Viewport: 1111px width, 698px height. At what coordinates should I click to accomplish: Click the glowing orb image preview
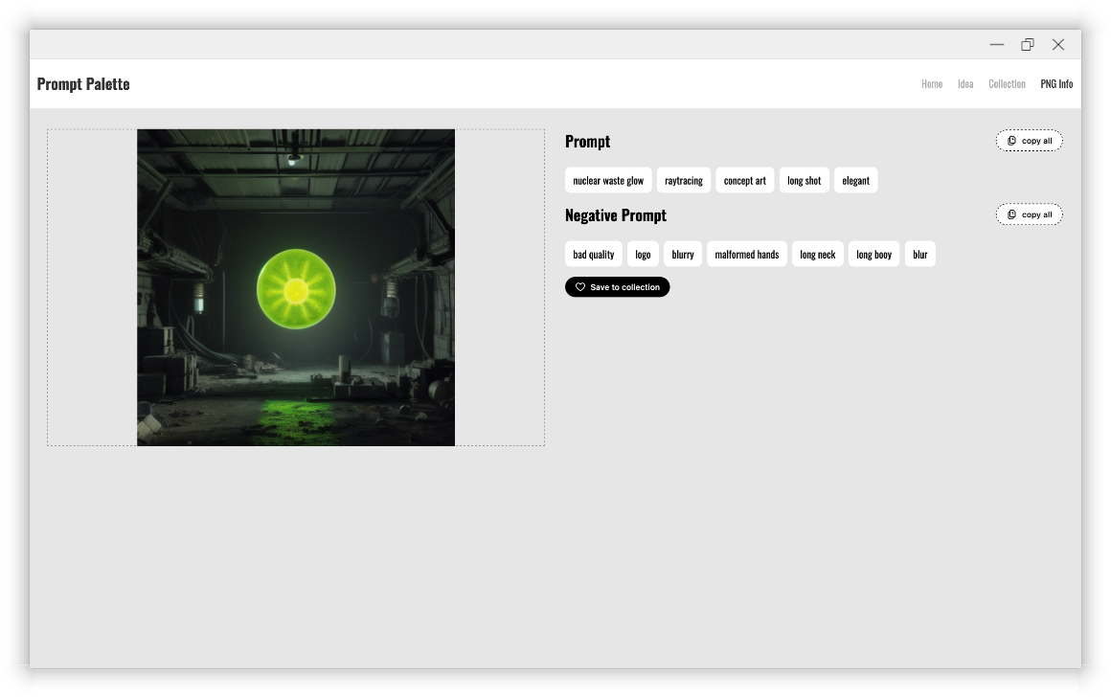pyautogui.click(x=296, y=286)
